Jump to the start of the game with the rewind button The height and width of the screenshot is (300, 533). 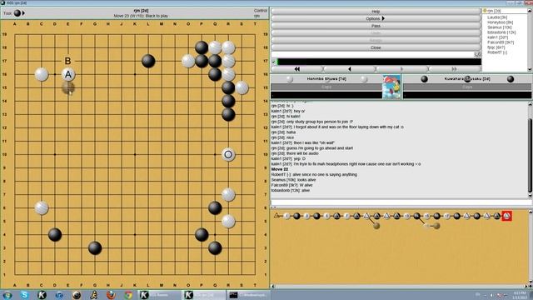tap(297, 69)
